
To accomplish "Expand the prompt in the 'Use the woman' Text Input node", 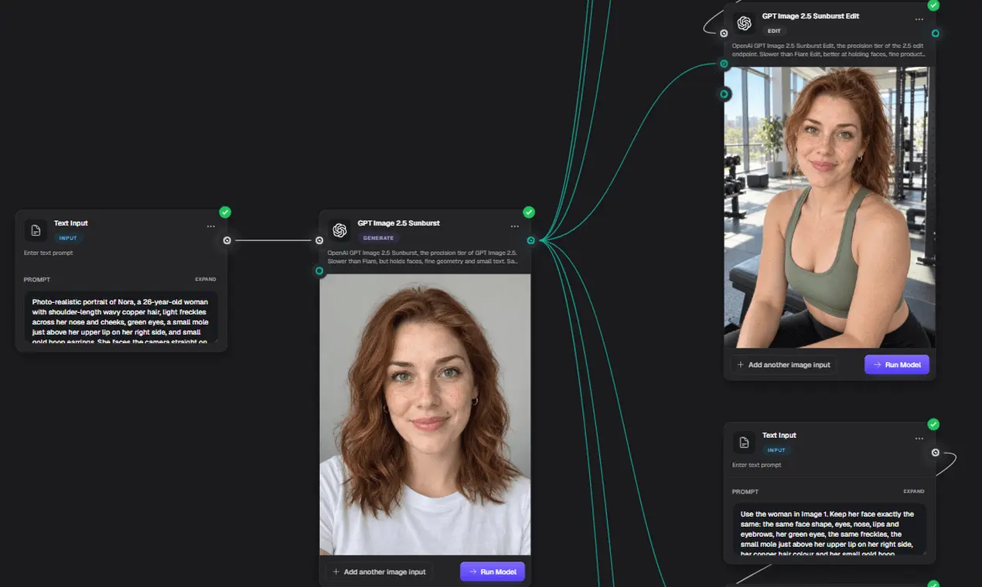I will 914,491.
